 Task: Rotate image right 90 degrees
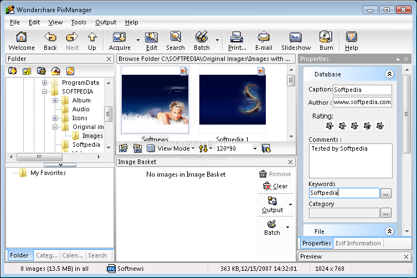(137, 148)
